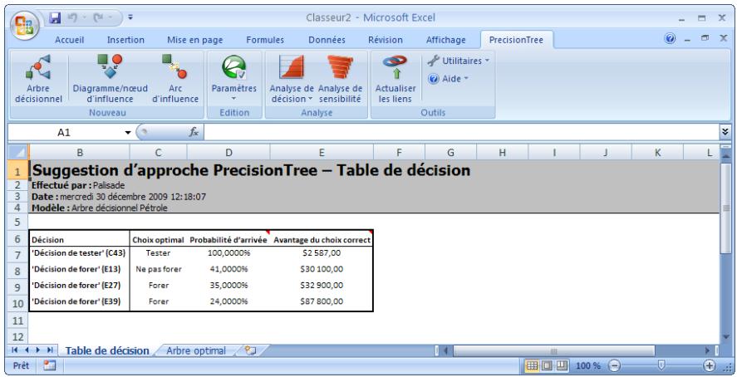This screenshot has width=737, height=377.
Task: Open the Aide dropdown
Action: click(449, 79)
